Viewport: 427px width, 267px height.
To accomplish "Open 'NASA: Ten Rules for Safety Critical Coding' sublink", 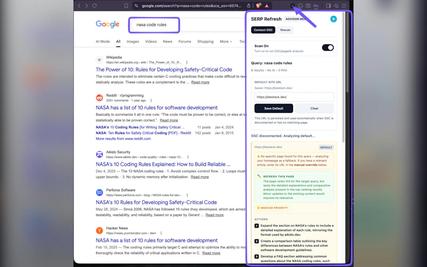I will pyautogui.click(x=143, y=133).
